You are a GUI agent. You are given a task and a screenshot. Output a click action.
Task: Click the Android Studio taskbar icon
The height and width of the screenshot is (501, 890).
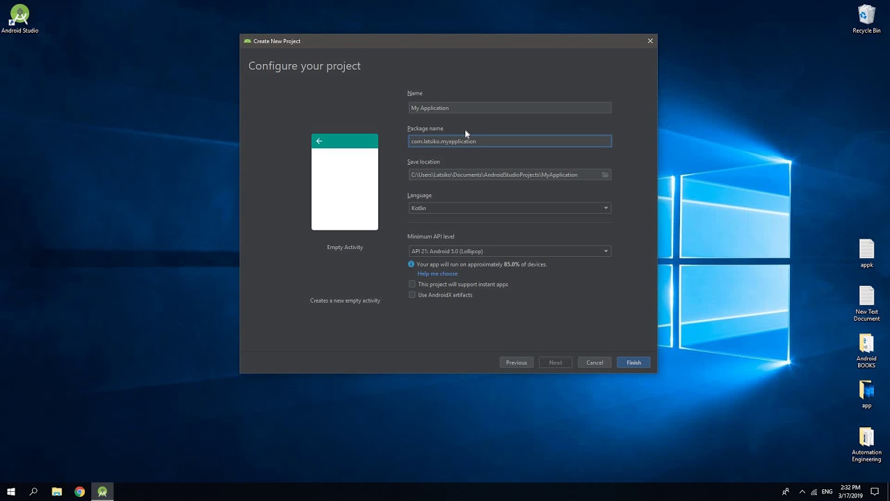click(102, 492)
